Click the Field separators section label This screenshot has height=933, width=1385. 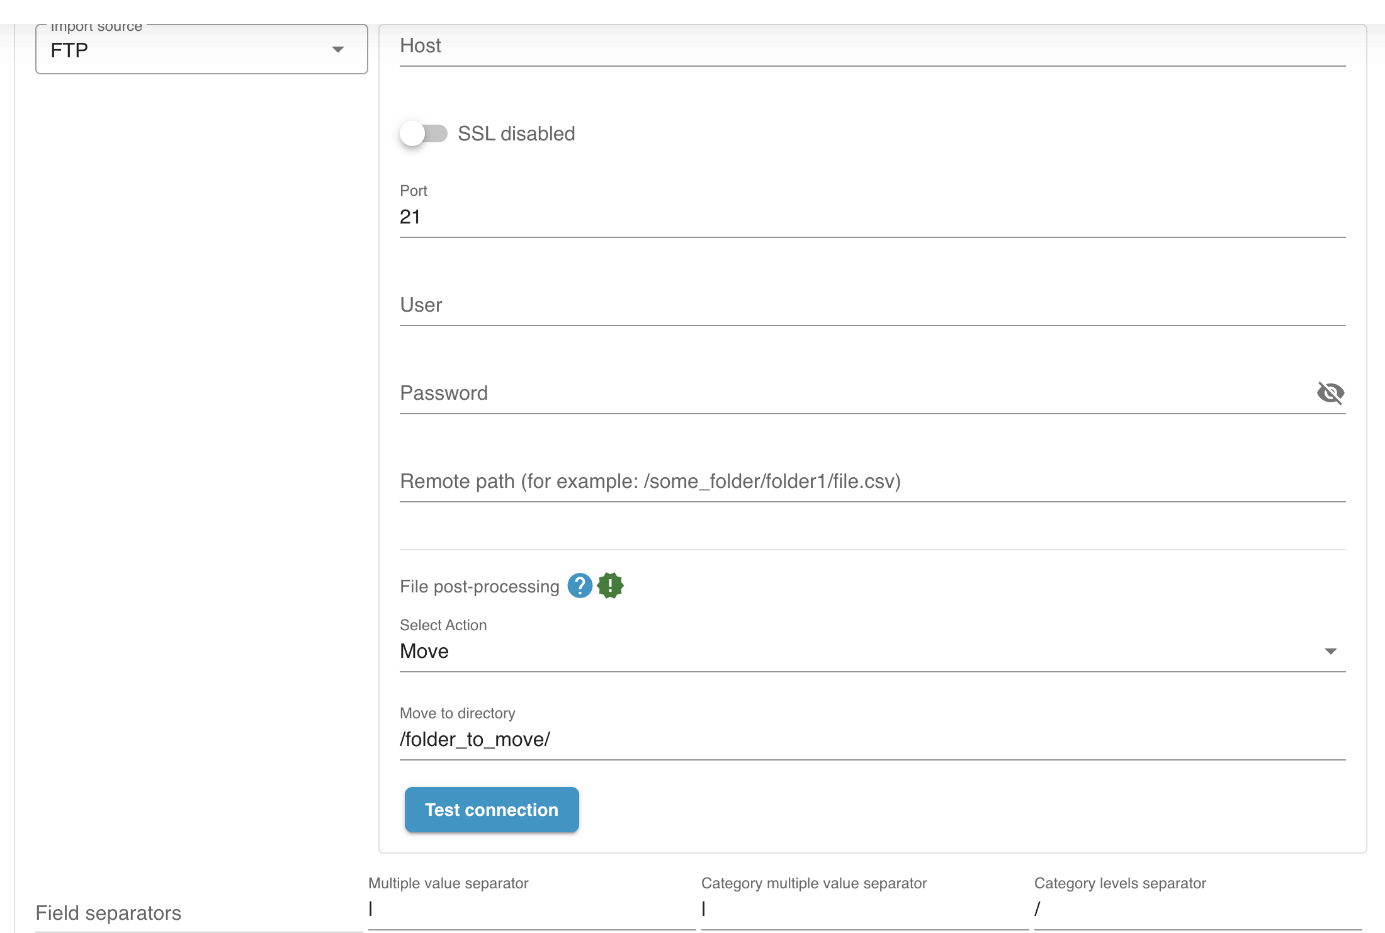(x=108, y=913)
